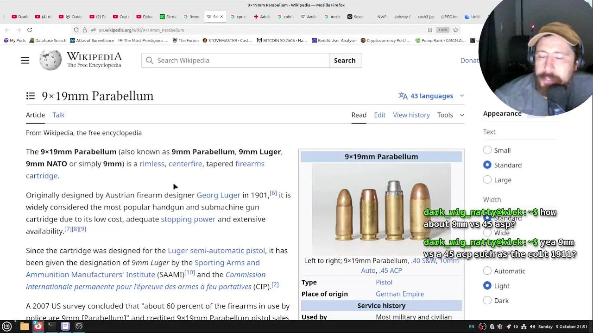
Task: Open the German Empire infobox link
Action: tap(400, 294)
